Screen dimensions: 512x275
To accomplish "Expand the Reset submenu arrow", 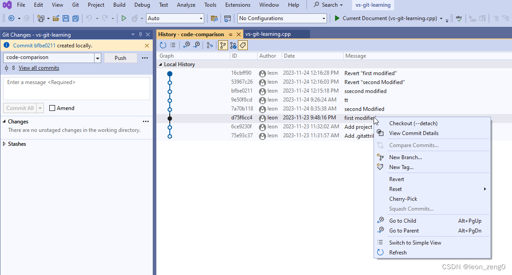I will click(x=485, y=189).
